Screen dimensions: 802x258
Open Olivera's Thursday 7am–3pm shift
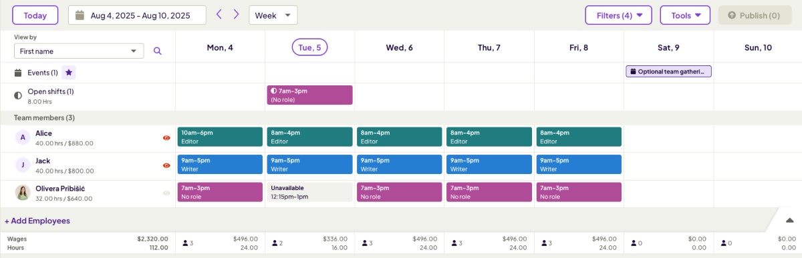click(489, 192)
